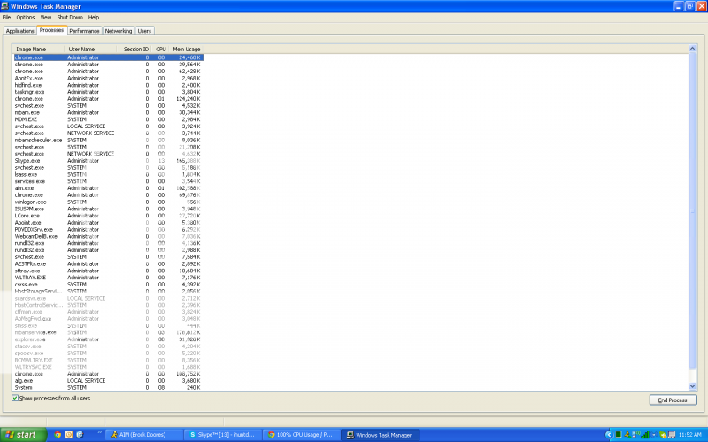Image resolution: width=708 pixels, height=442 pixels.
Task: Switch to the Applications tab
Action: [x=19, y=31]
